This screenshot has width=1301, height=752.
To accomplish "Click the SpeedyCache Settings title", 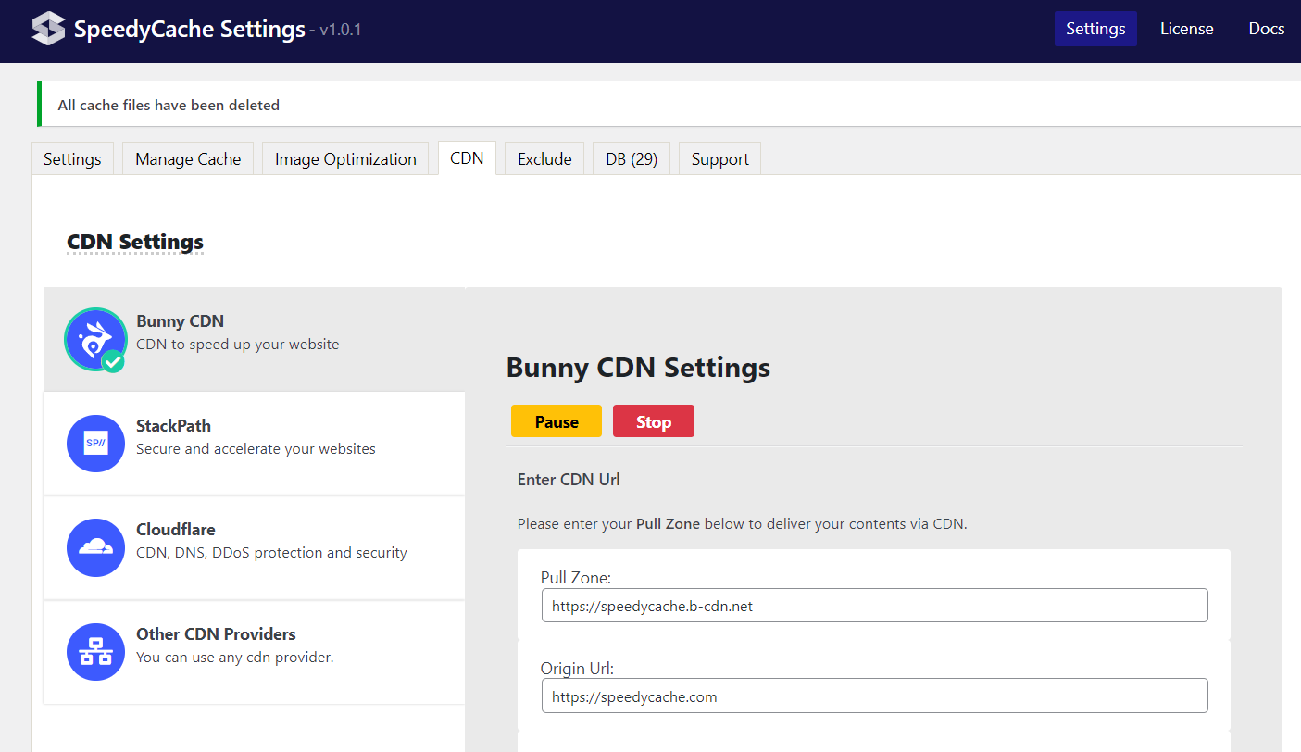I will click(189, 29).
